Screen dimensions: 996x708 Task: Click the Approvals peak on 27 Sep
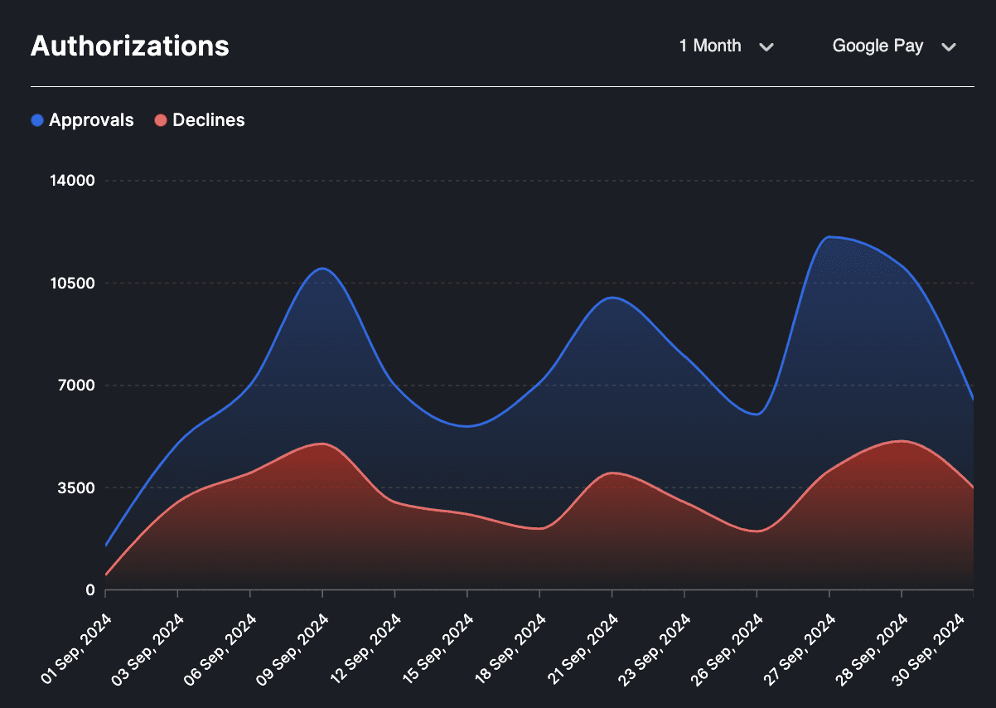coord(829,237)
